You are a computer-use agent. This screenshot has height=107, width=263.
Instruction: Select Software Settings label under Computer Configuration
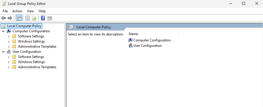pyautogui.click(x=31, y=36)
